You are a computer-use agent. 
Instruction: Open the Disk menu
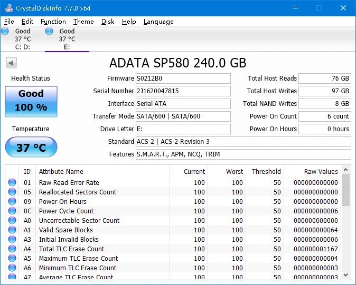pos(108,22)
